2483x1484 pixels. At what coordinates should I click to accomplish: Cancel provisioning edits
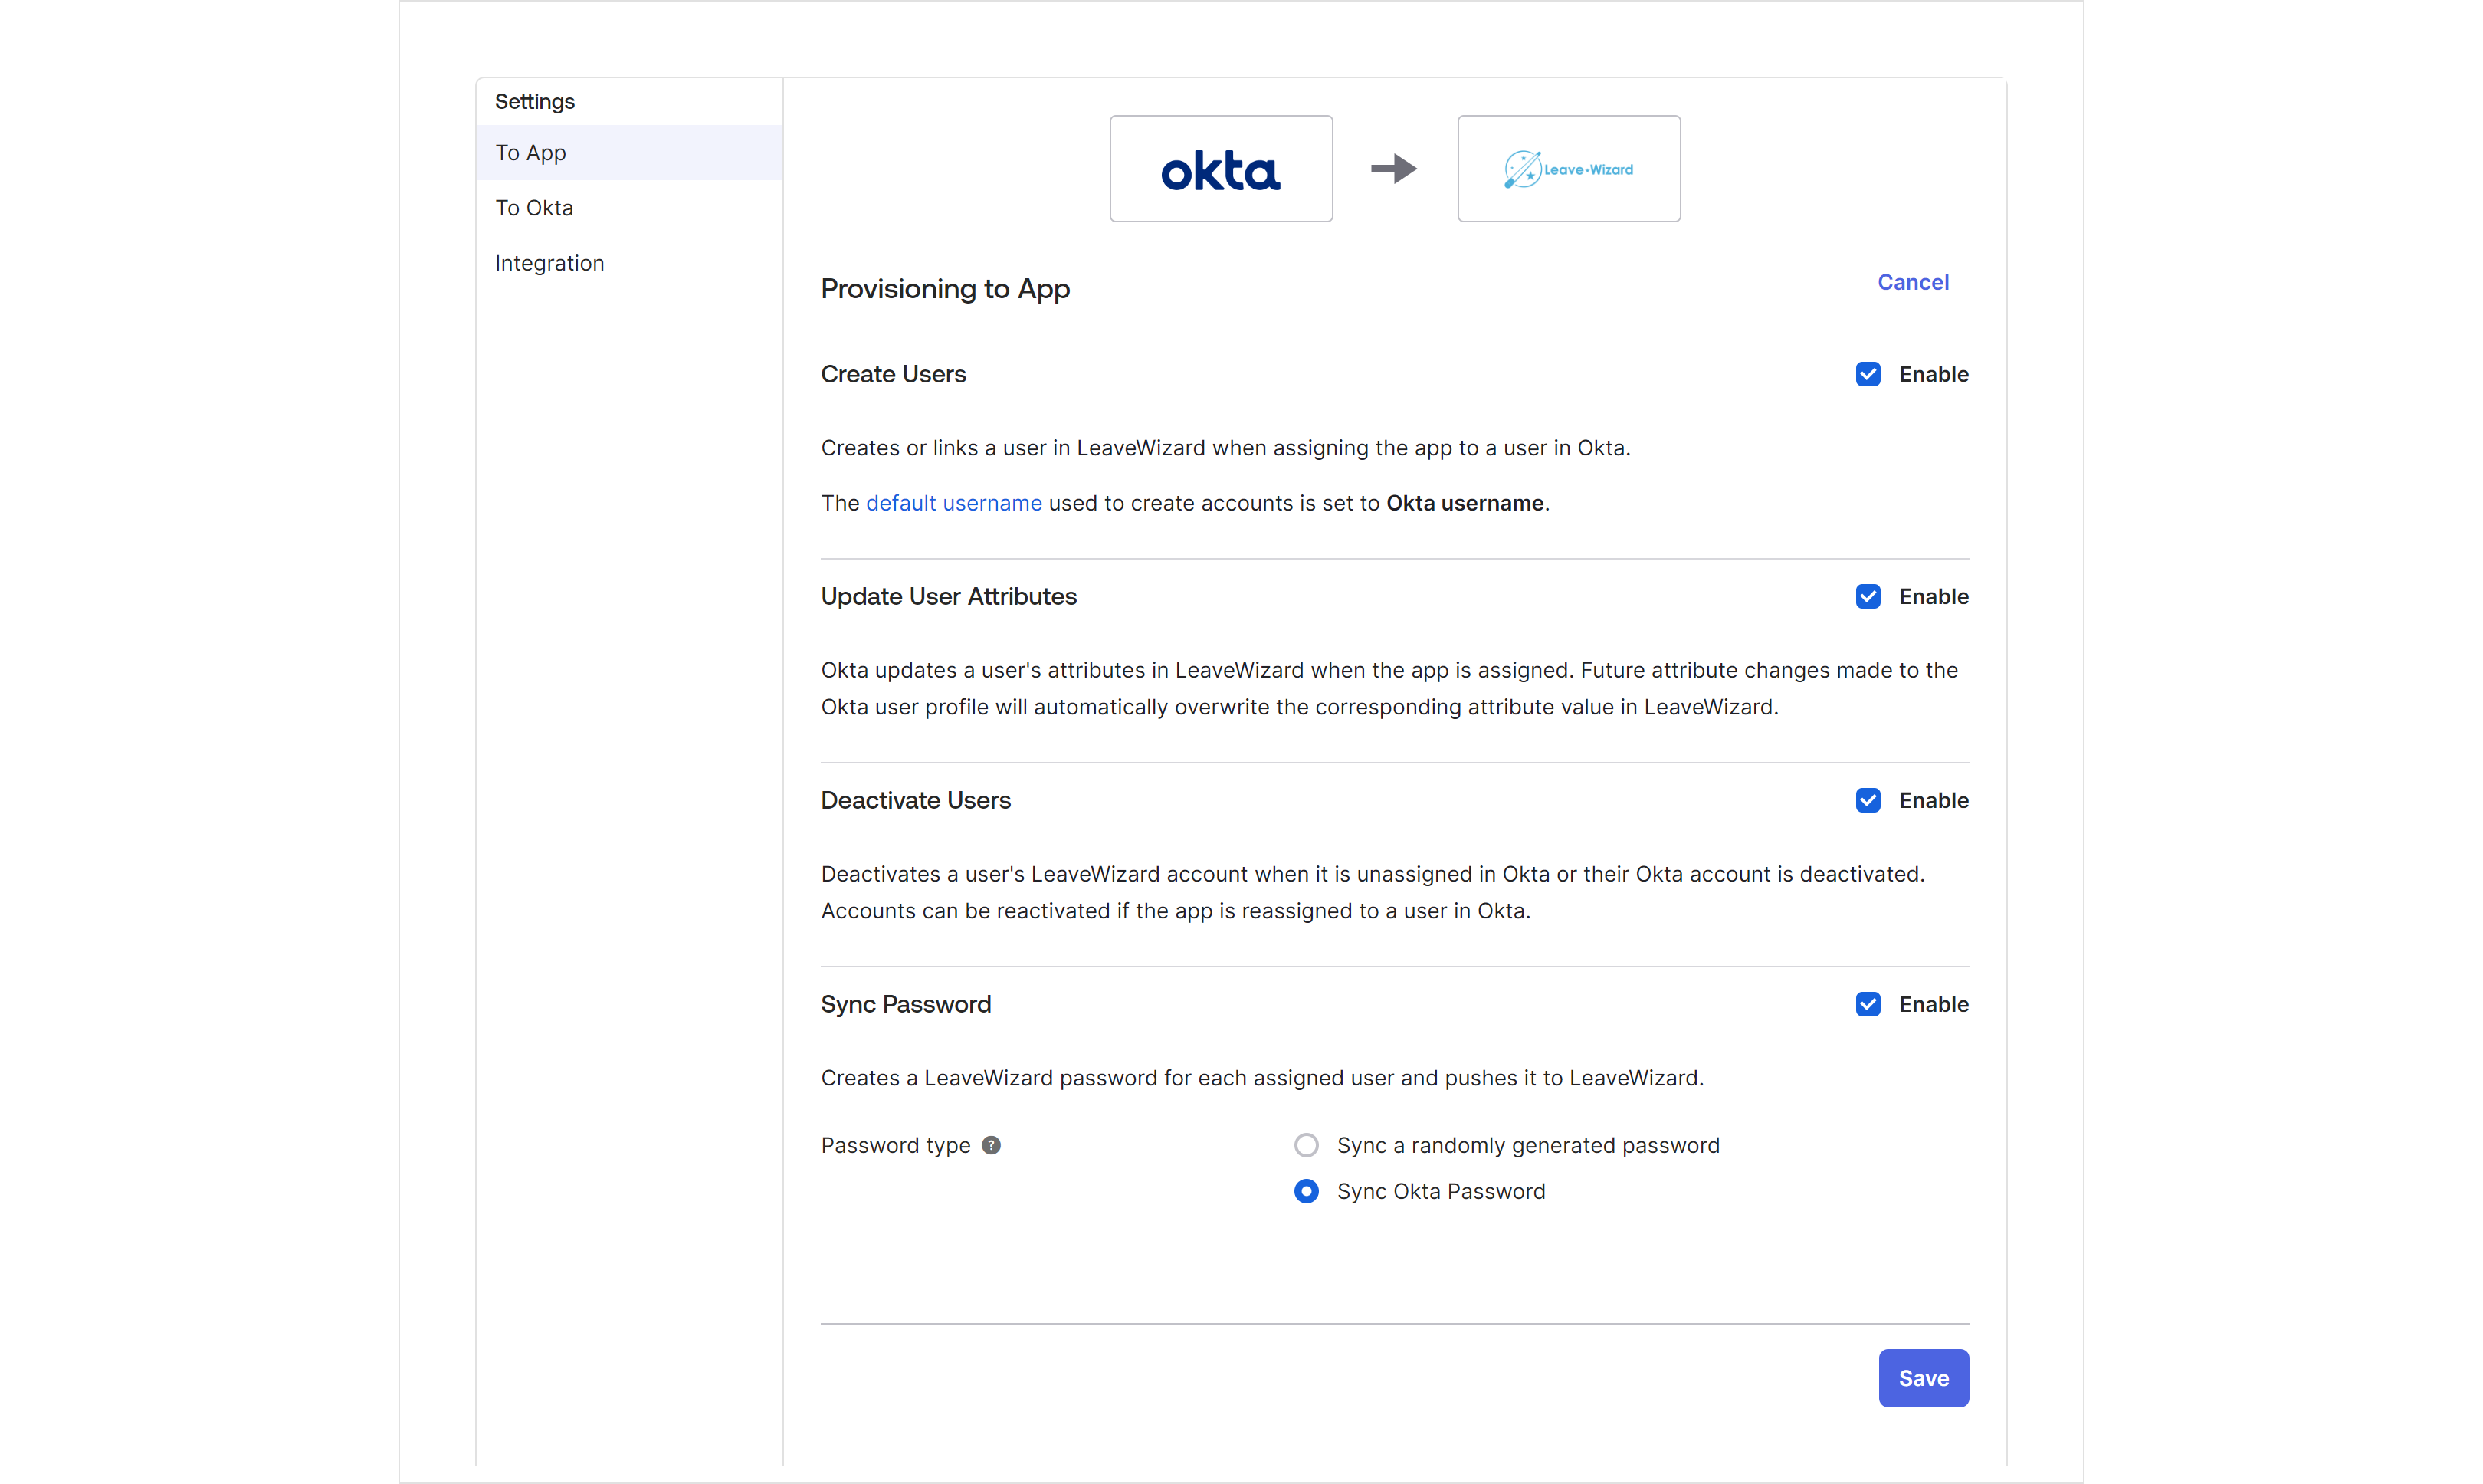pyautogui.click(x=1912, y=282)
